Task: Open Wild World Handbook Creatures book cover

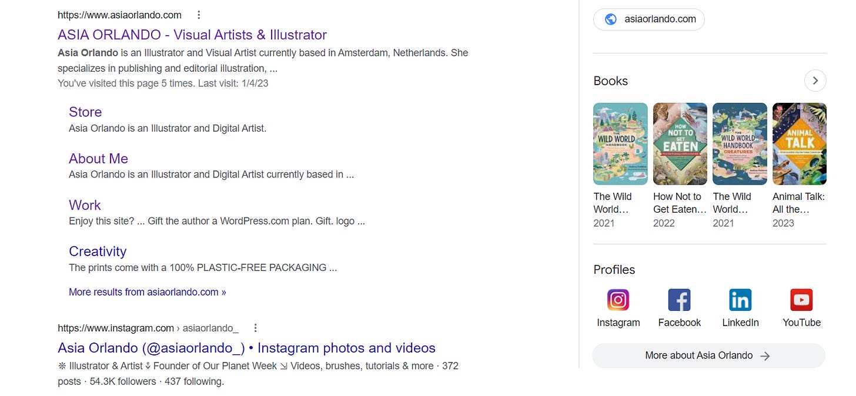Action: pos(740,144)
